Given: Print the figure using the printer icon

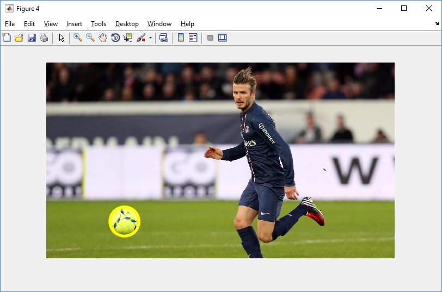Looking at the screenshot, I should (44, 38).
